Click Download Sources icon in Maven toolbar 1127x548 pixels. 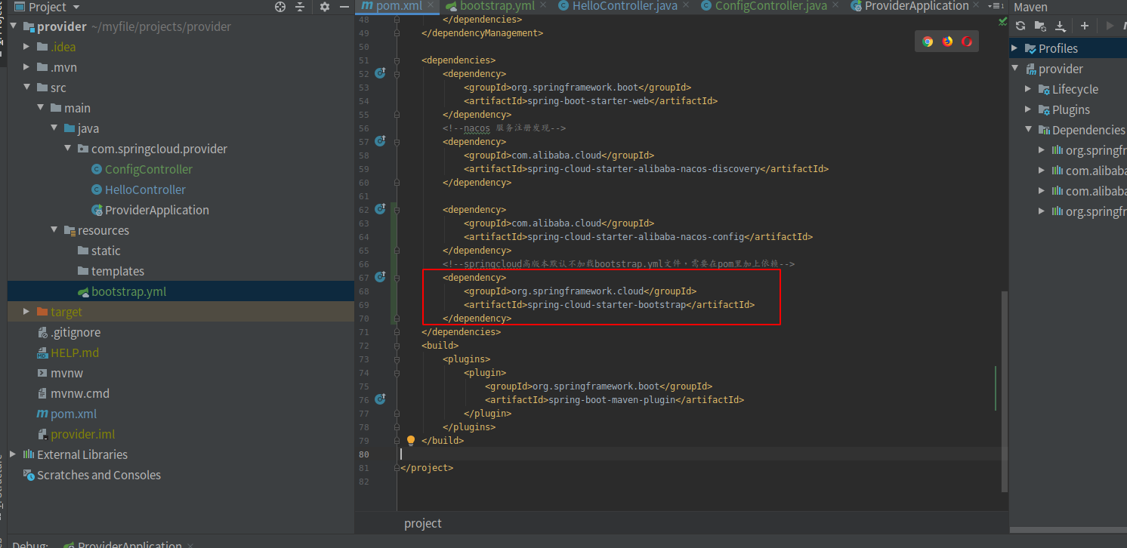(x=1061, y=26)
